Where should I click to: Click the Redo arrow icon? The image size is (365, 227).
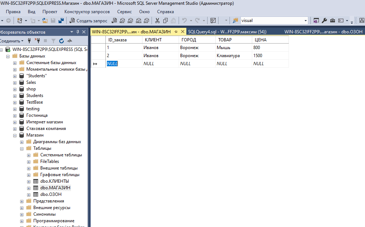[x=197, y=21]
